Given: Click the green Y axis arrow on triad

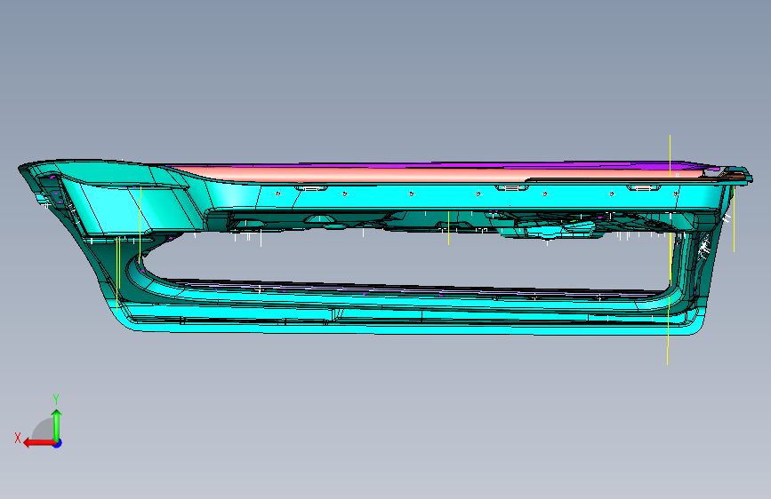Looking at the screenshot, I should point(57,424).
